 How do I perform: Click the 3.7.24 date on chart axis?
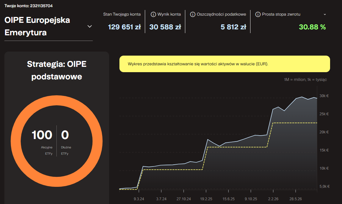tap(161, 199)
